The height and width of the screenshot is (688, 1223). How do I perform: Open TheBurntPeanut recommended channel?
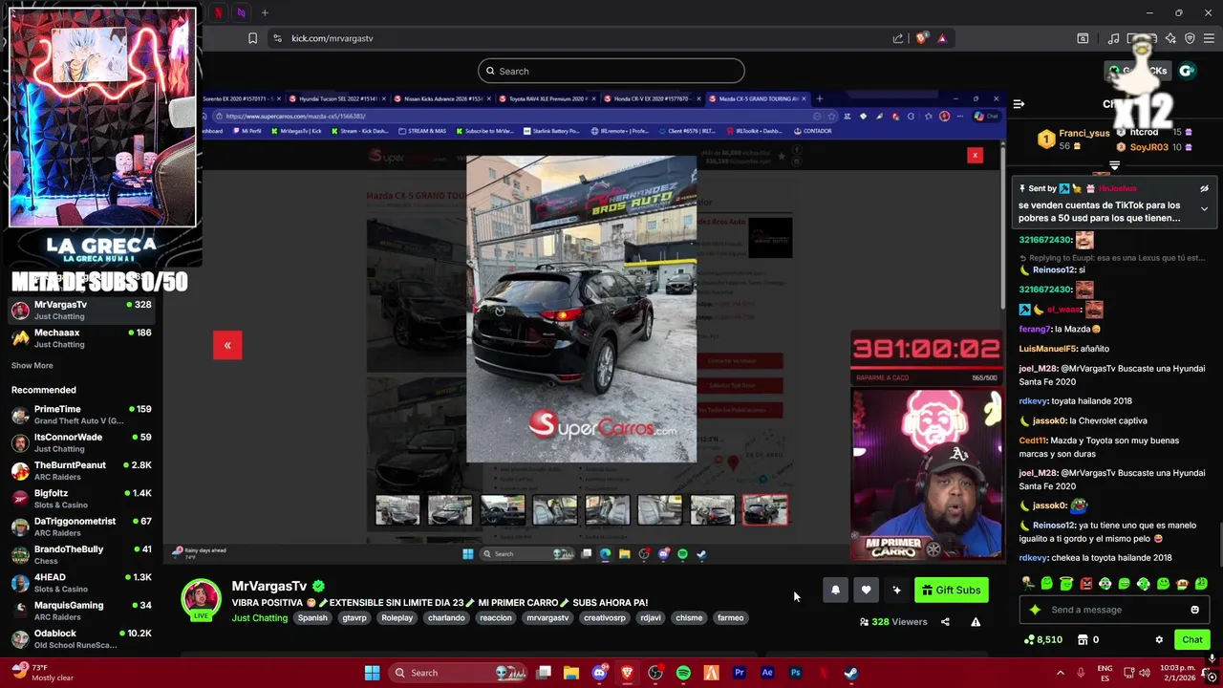pyautogui.click(x=81, y=470)
